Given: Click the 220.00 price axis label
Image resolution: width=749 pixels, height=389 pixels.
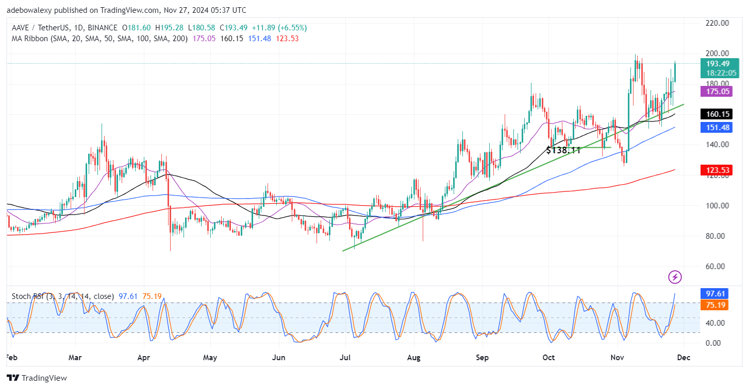Looking at the screenshot, I should pyautogui.click(x=718, y=23).
